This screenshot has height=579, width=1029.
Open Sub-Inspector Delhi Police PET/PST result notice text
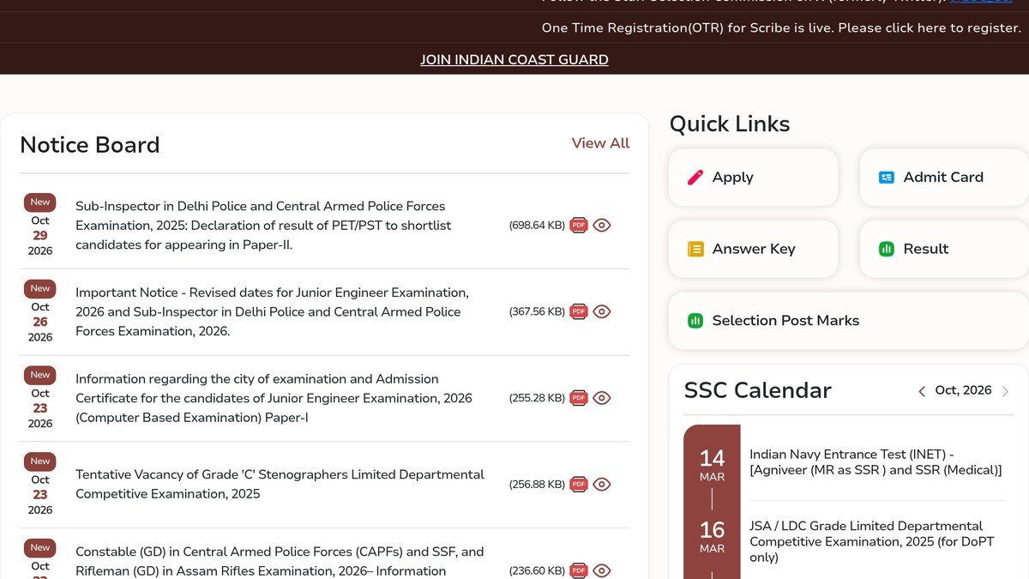tap(263, 226)
